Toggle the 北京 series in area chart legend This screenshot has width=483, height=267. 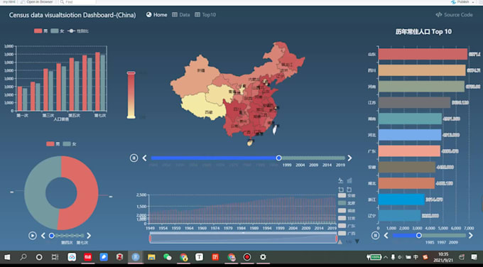click(x=347, y=203)
